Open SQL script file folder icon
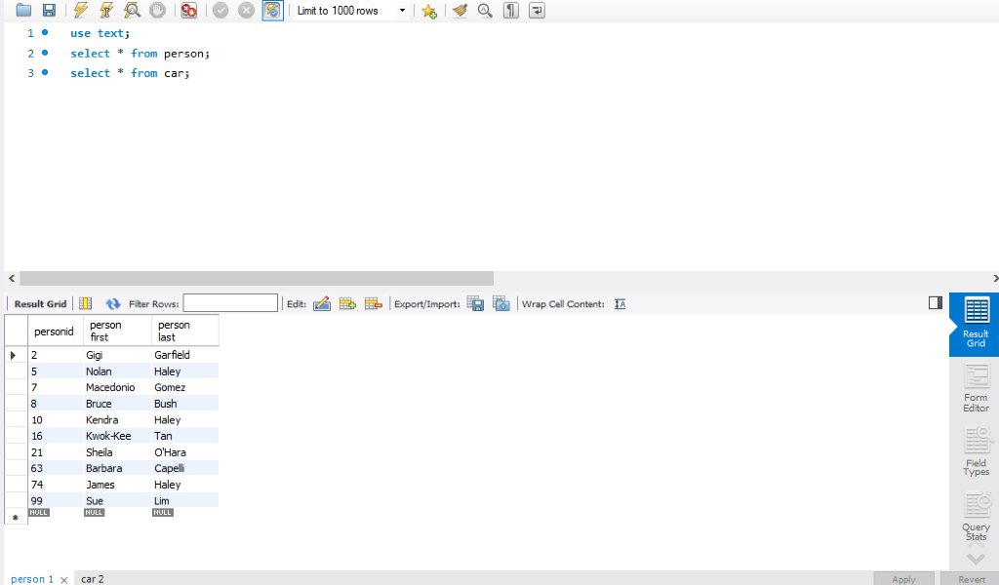Image resolution: width=999 pixels, height=585 pixels. [23, 10]
